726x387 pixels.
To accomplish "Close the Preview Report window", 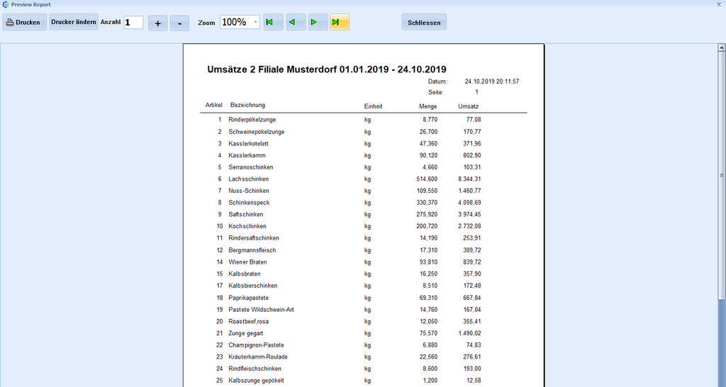I will tap(719, 4).
